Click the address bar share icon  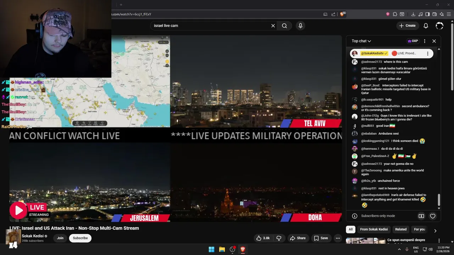coord(333,14)
